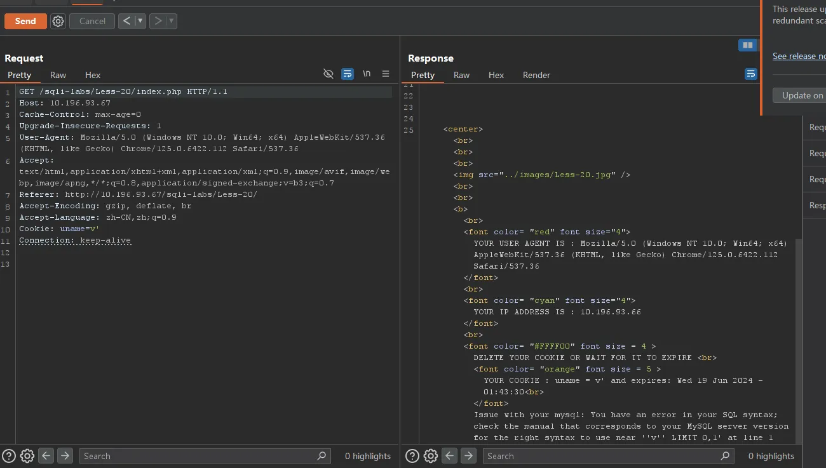The image size is (826, 468).
Task: Click the side-by-side layout icon above Response
Action: click(x=747, y=45)
